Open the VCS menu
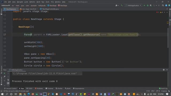 52,2
